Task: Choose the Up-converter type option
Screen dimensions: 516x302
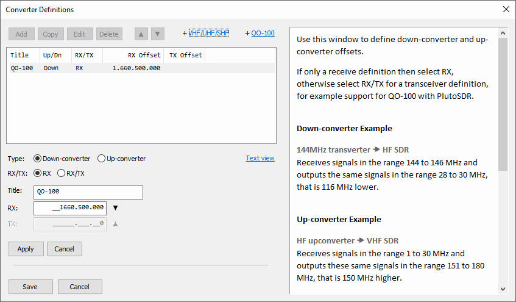Action: tap(101, 159)
